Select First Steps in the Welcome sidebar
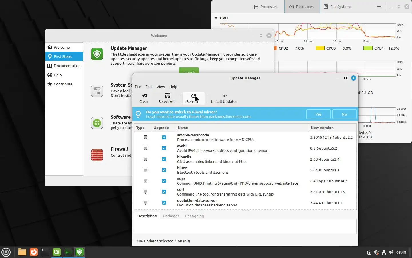Viewport: 412px width, 258px height. pos(64,56)
